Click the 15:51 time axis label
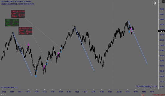This screenshot has width=165, height=96. pos(110,92)
